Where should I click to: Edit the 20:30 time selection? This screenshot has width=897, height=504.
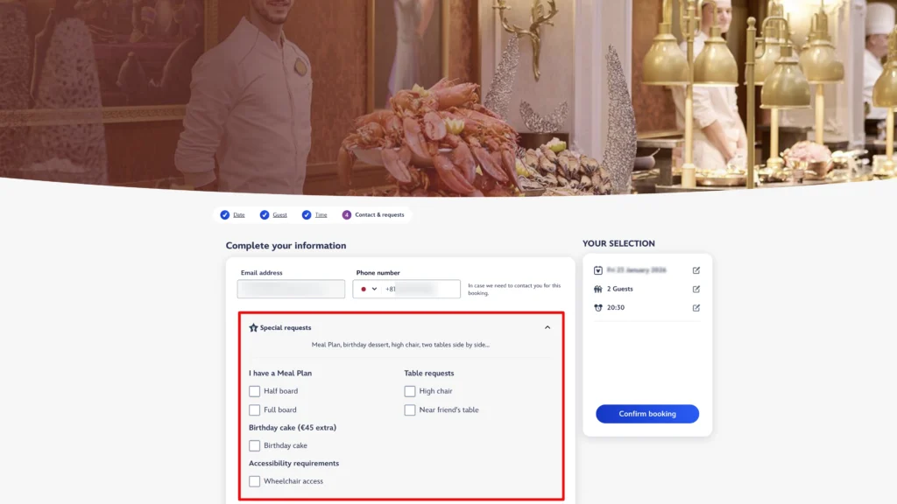coord(696,308)
